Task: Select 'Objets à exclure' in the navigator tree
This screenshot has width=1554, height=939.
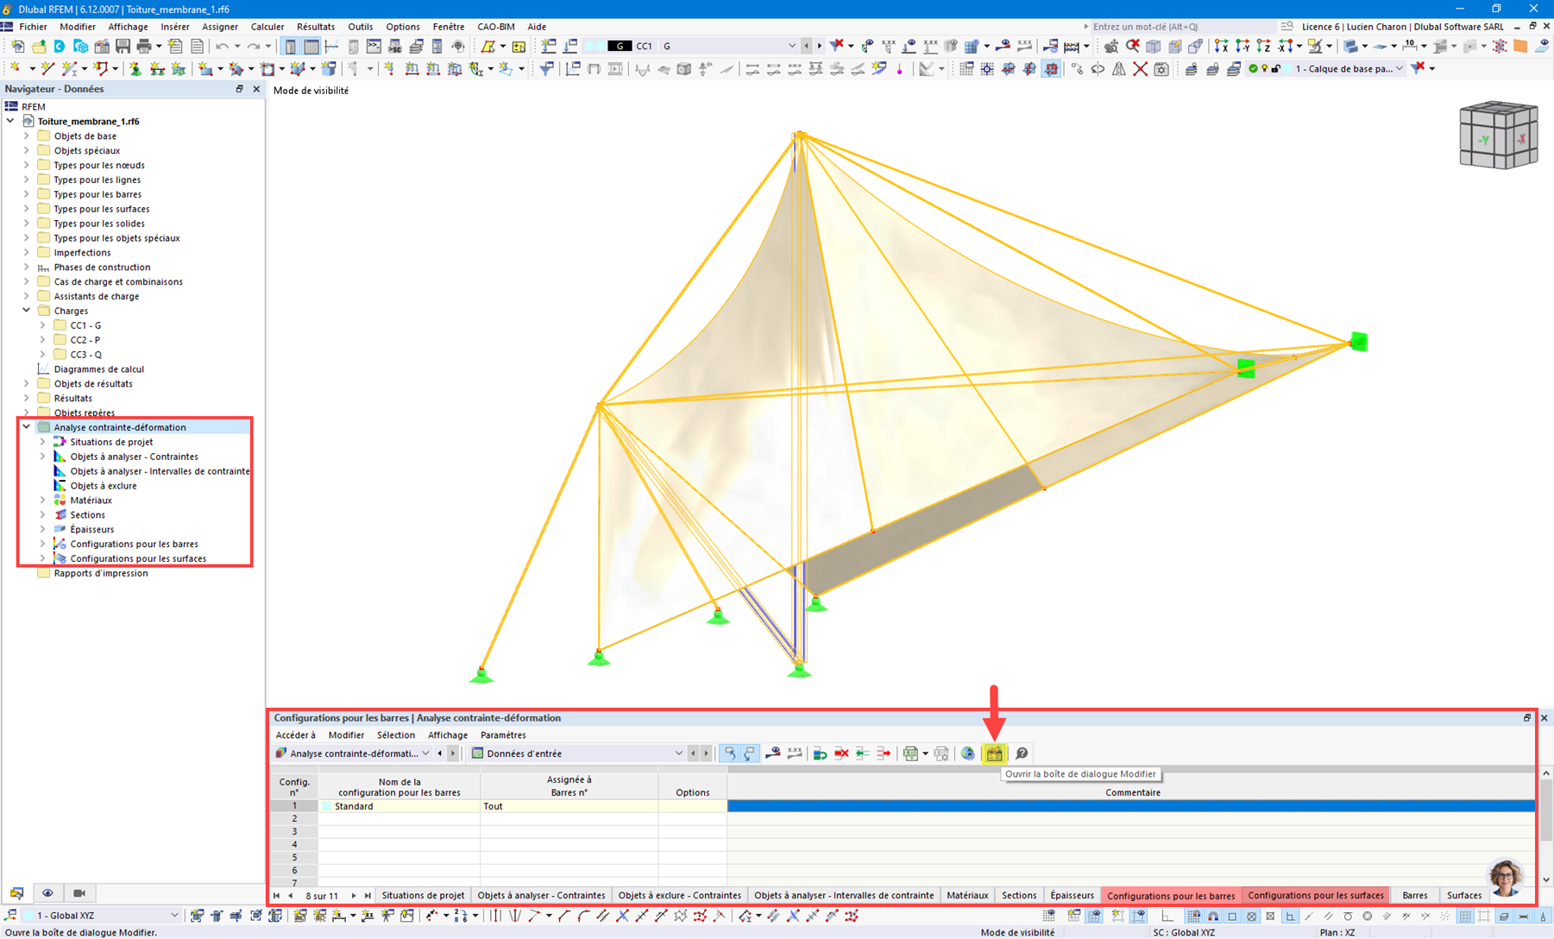Action: pyautogui.click(x=104, y=486)
